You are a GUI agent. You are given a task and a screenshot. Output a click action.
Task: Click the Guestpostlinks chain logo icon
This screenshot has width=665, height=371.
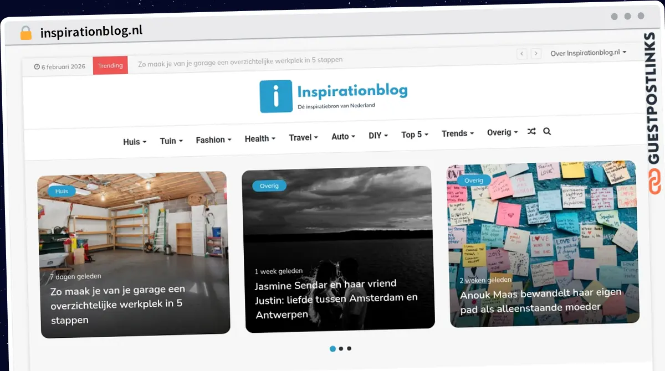[655, 183]
